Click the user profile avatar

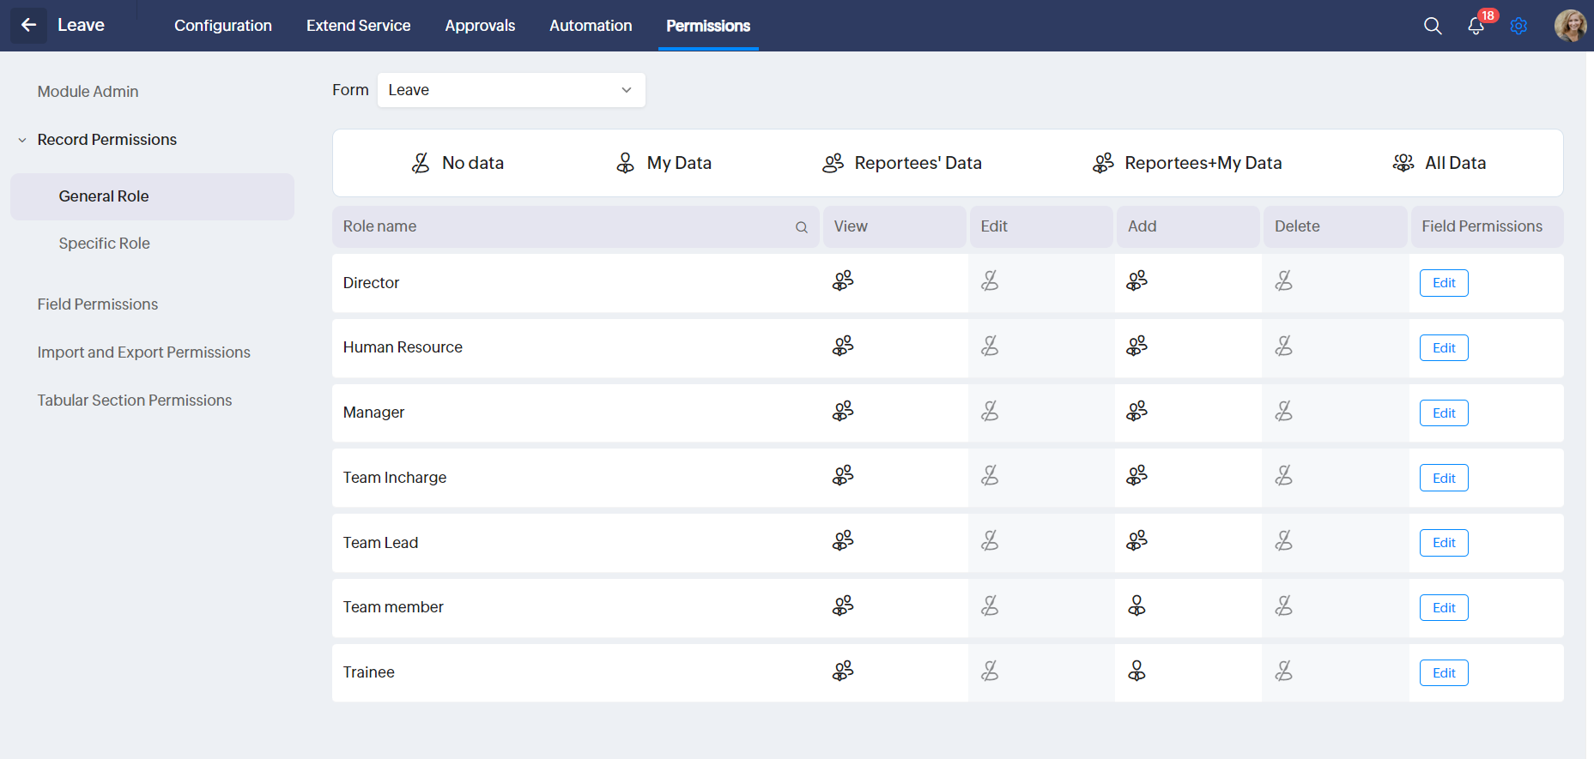pyautogui.click(x=1570, y=26)
